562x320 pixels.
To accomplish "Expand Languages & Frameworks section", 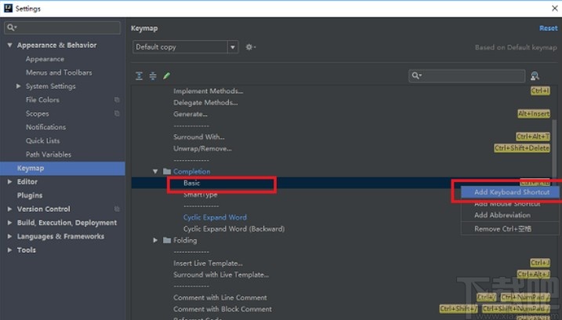I will pyautogui.click(x=9, y=236).
